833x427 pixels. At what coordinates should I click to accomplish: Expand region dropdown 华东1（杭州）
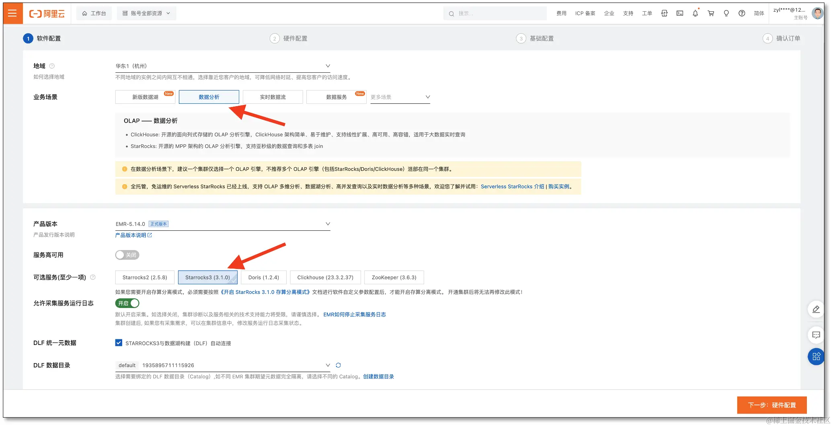pos(223,66)
